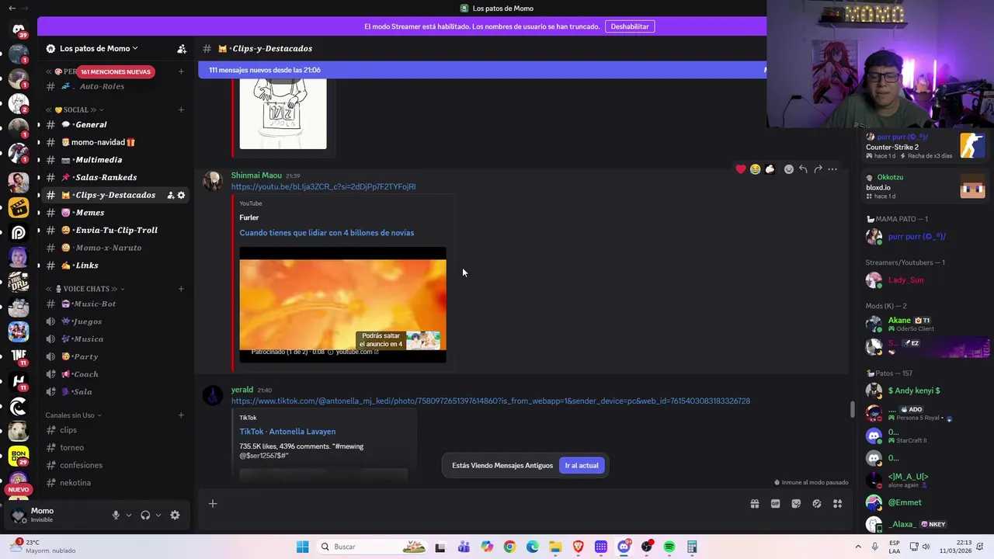Create invite for Clips-y-Destacados channel
Image resolution: width=994 pixels, height=559 pixels.
170,195
